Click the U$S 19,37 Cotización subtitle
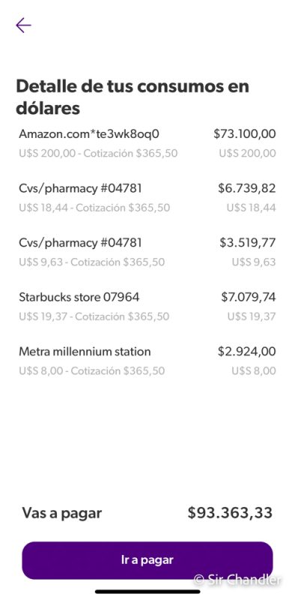Image resolution: width=295 pixels, height=600 pixels. pyautogui.click(x=94, y=316)
